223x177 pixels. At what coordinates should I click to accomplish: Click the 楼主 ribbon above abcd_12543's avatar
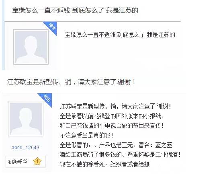pos(47,99)
